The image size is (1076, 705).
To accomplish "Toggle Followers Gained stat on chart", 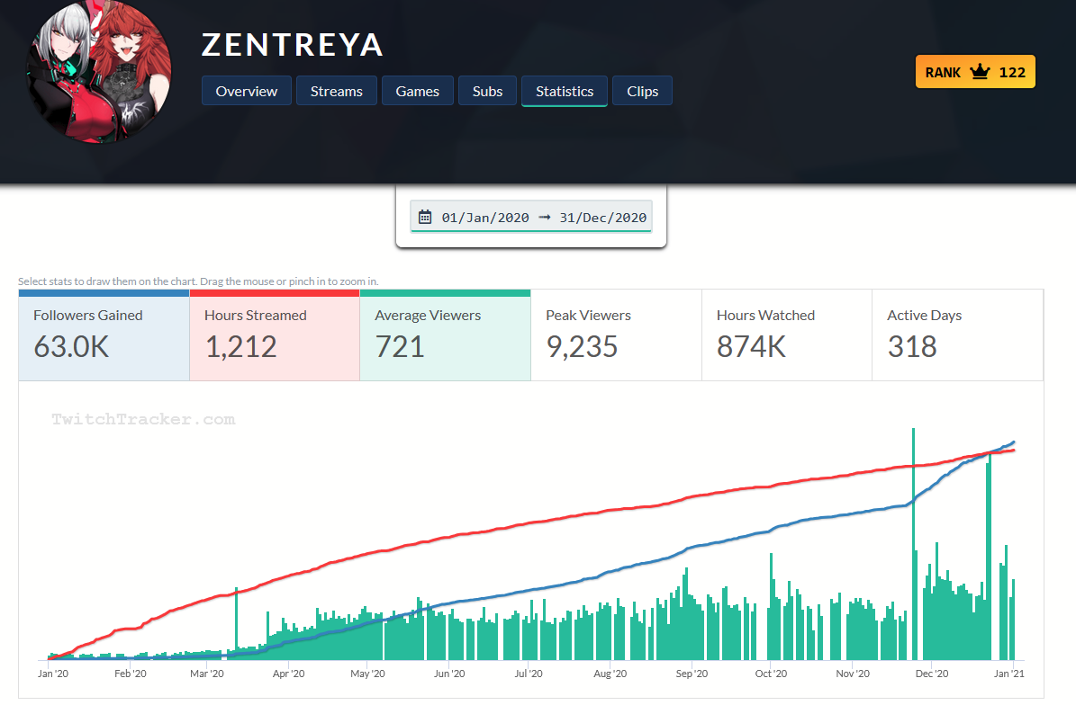I will (x=104, y=335).
